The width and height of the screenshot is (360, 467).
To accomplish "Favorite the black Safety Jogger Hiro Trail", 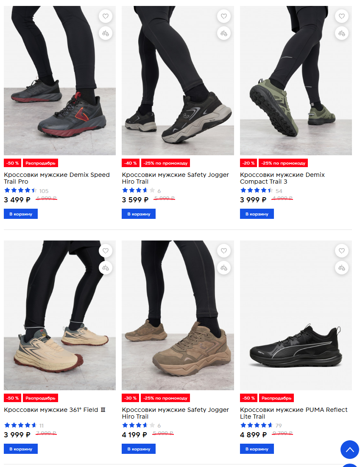I will 223,16.
